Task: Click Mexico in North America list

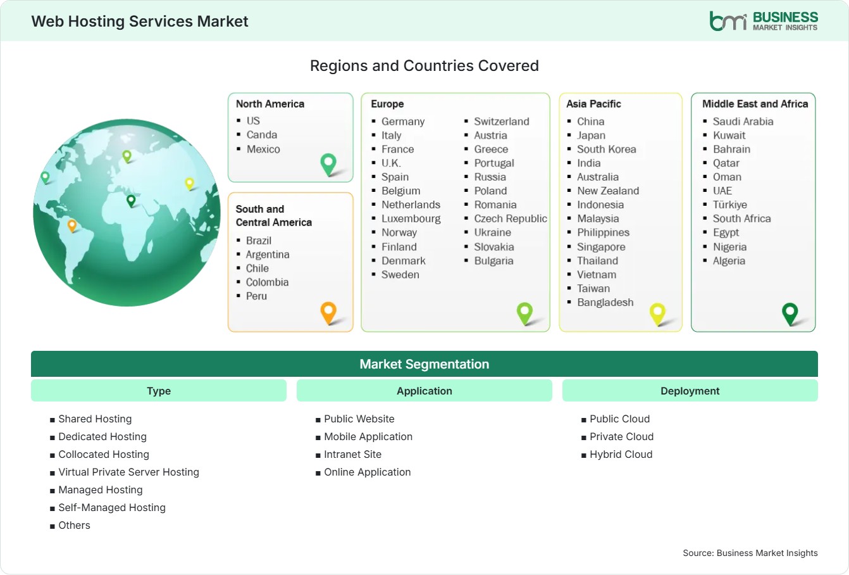Action: pyautogui.click(x=263, y=149)
